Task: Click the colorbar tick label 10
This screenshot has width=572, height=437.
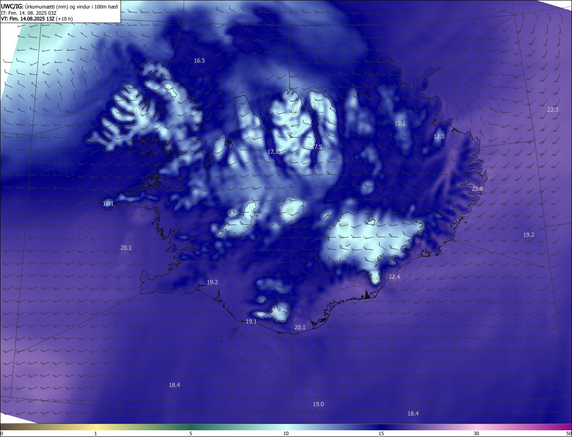Action: [x=286, y=433]
